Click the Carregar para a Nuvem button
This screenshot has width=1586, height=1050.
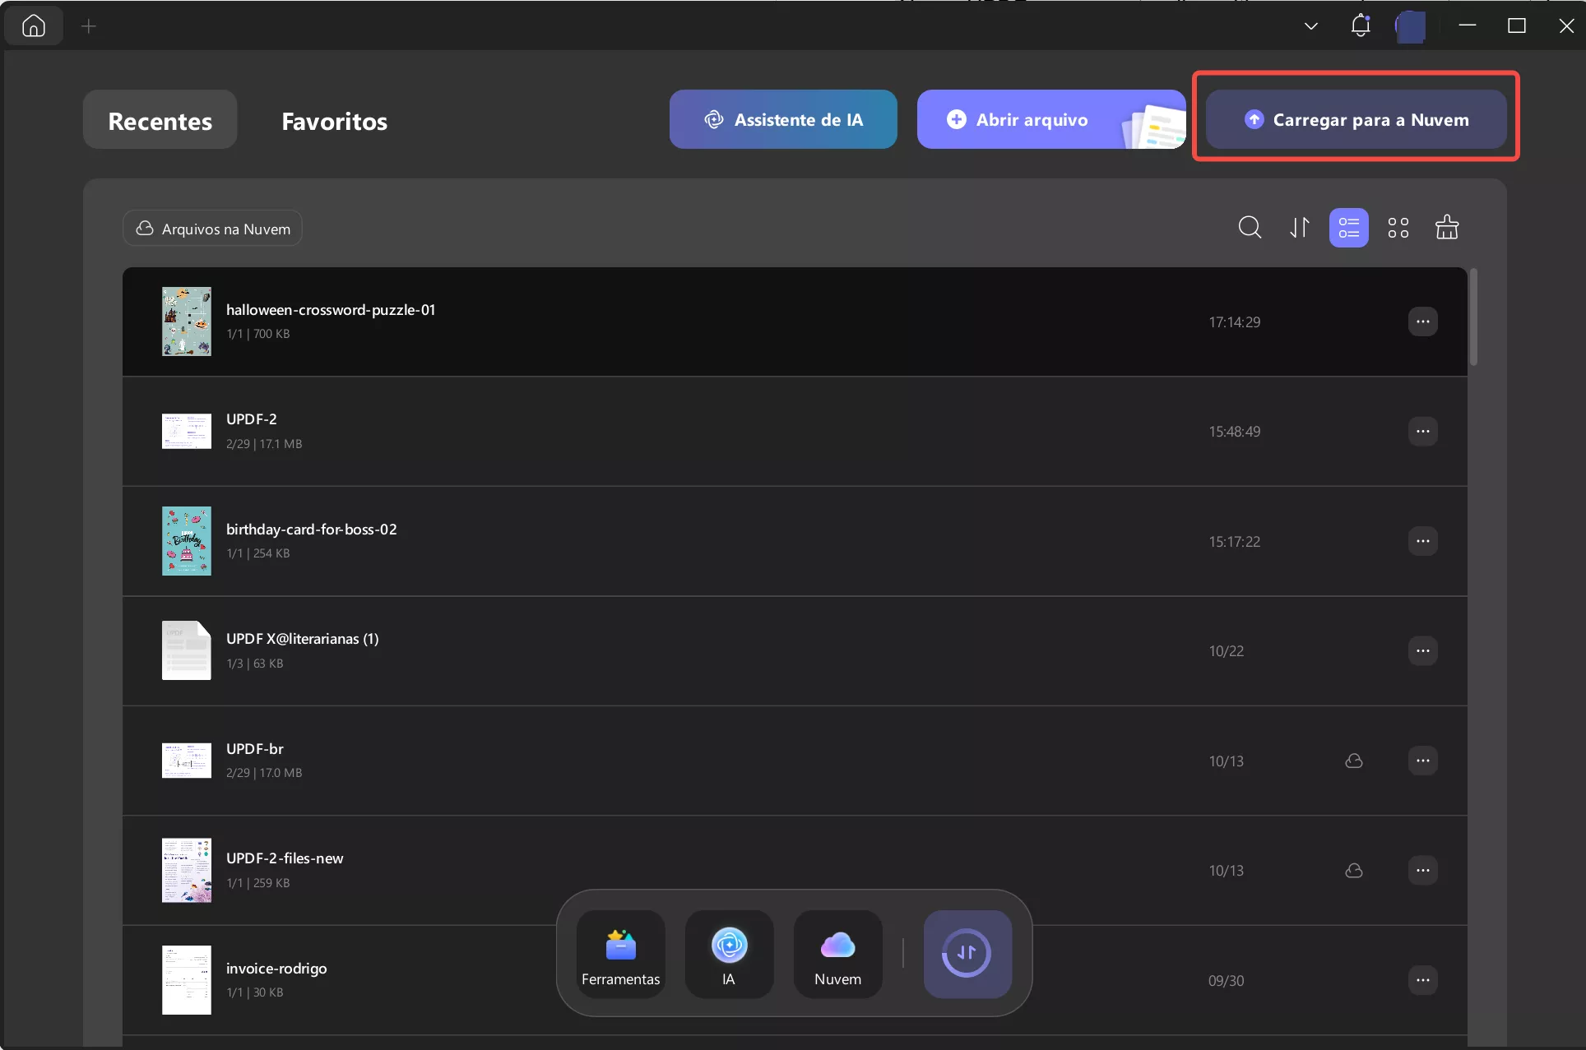(x=1356, y=119)
